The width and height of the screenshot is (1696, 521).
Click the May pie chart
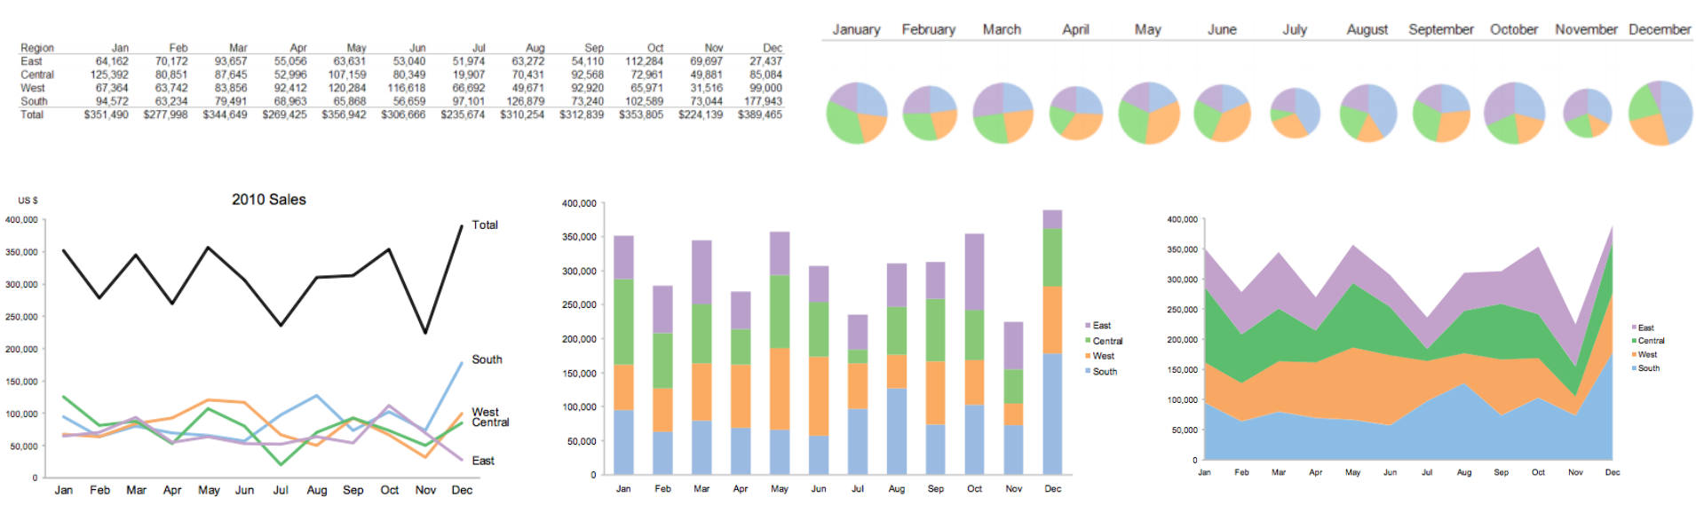(1148, 113)
